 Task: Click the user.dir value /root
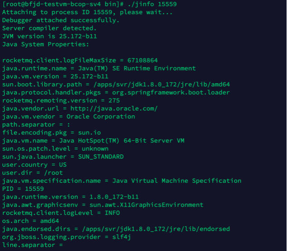(x=53, y=173)
